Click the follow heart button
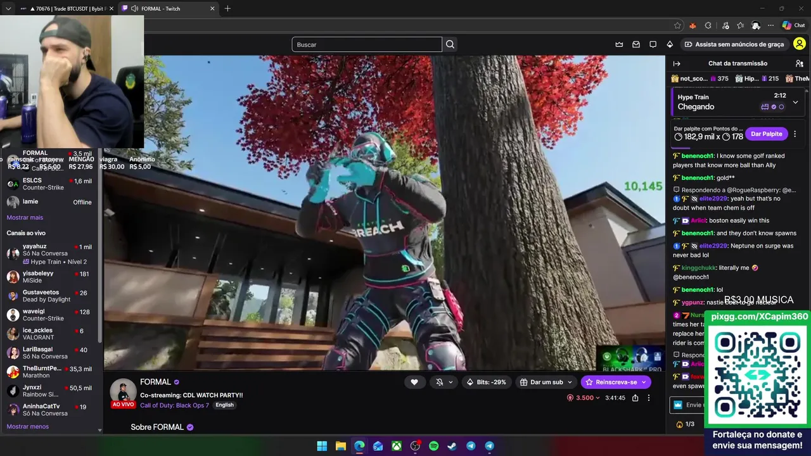The width and height of the screenshot is (811, 456). coord(414,382)
